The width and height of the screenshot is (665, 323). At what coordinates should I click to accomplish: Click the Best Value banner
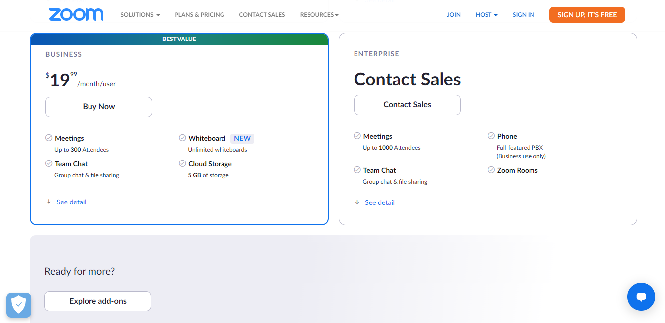point(179,39)
